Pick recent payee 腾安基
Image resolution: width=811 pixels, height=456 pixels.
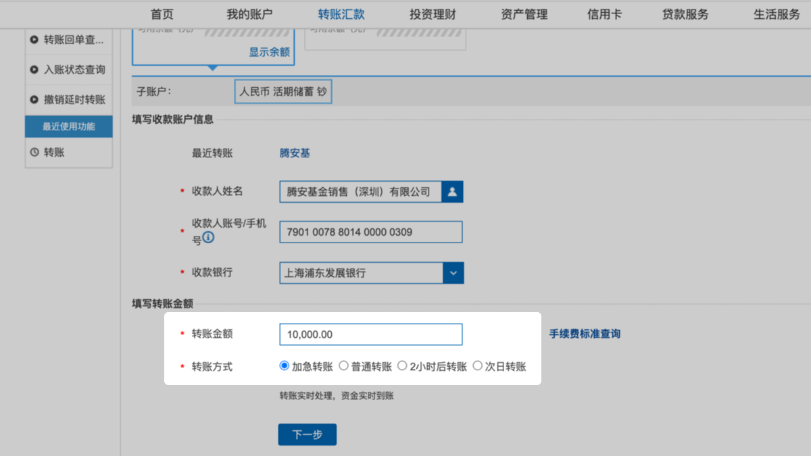(295, 153)
